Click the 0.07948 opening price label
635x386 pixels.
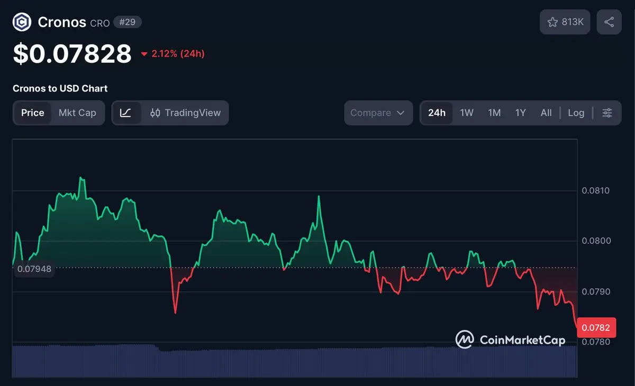[x=34, y=269]
